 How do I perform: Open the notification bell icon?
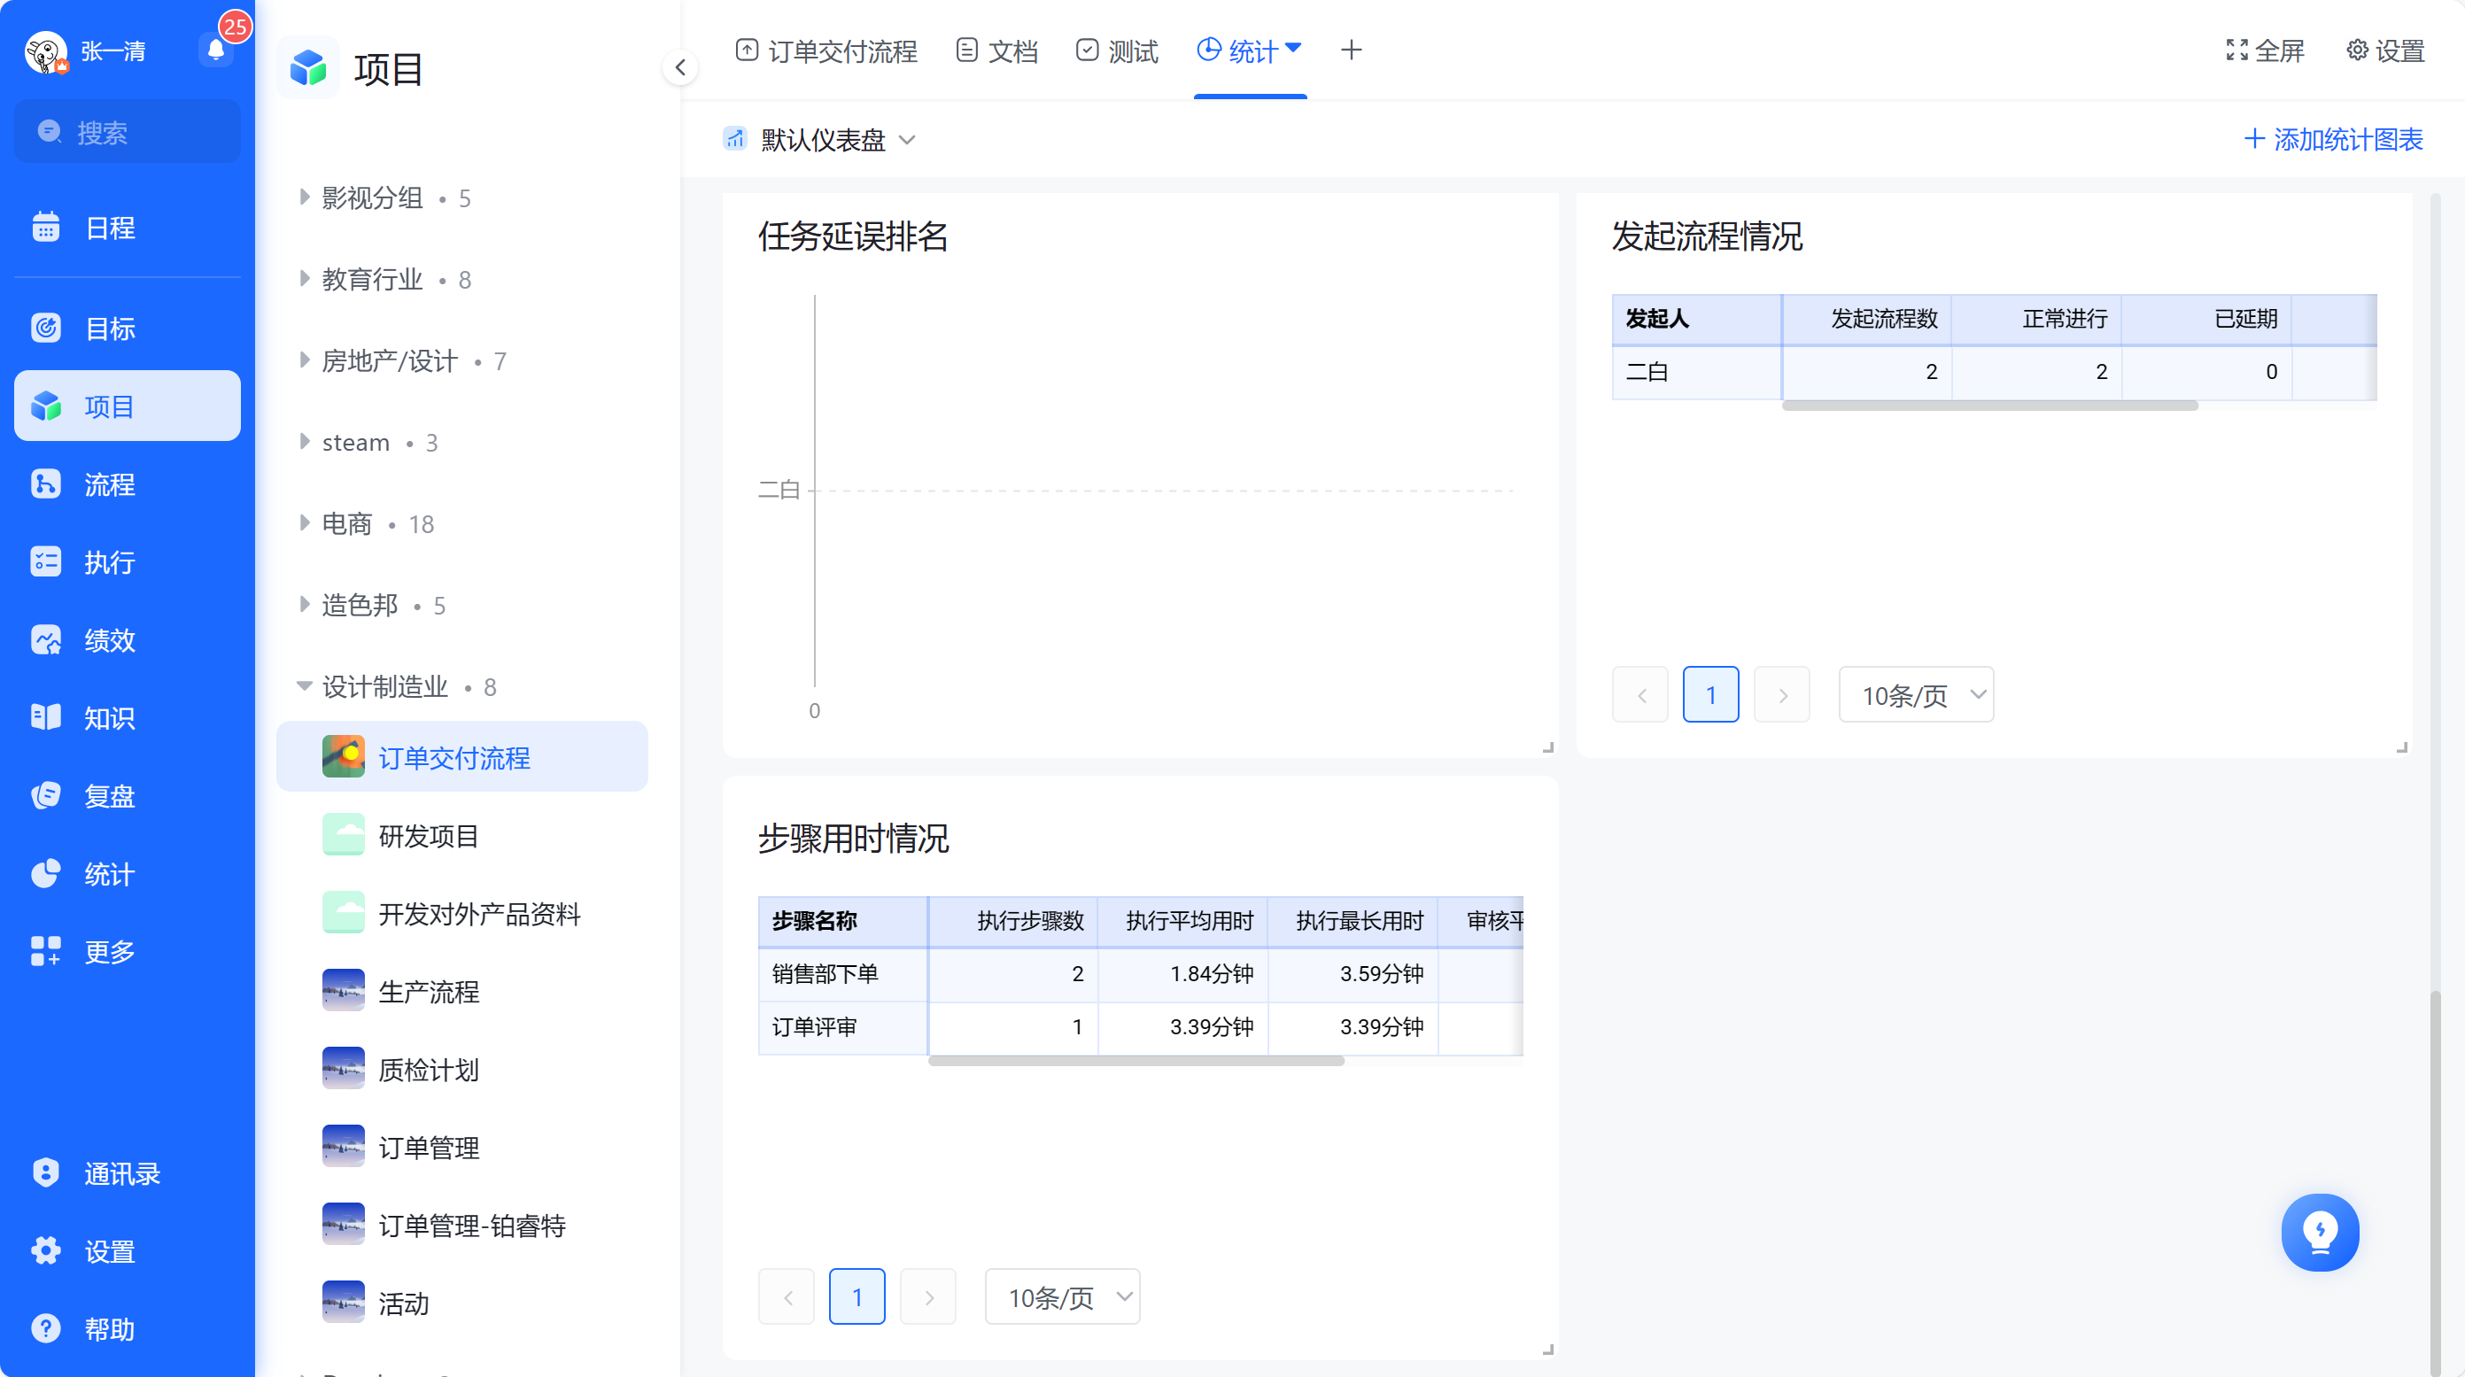click(x=216, y=50)
